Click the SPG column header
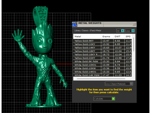The width and height of the screenshot is (151, 113). click(x=128, y=36)
